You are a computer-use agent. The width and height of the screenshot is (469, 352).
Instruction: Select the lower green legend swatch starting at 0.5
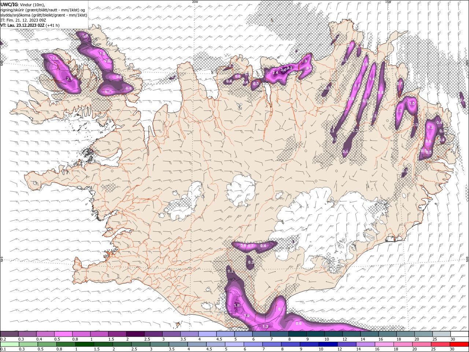pyautogui.click(x=47, y=344)
